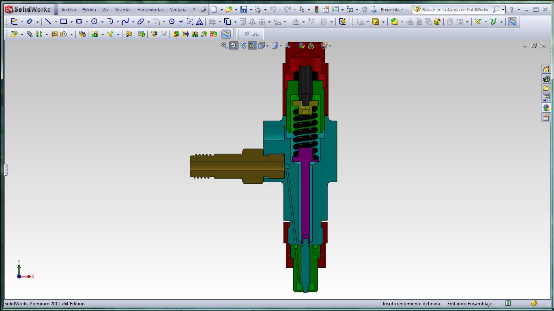Click 'Insuficientemente definida' status text

tap(411, 304)
